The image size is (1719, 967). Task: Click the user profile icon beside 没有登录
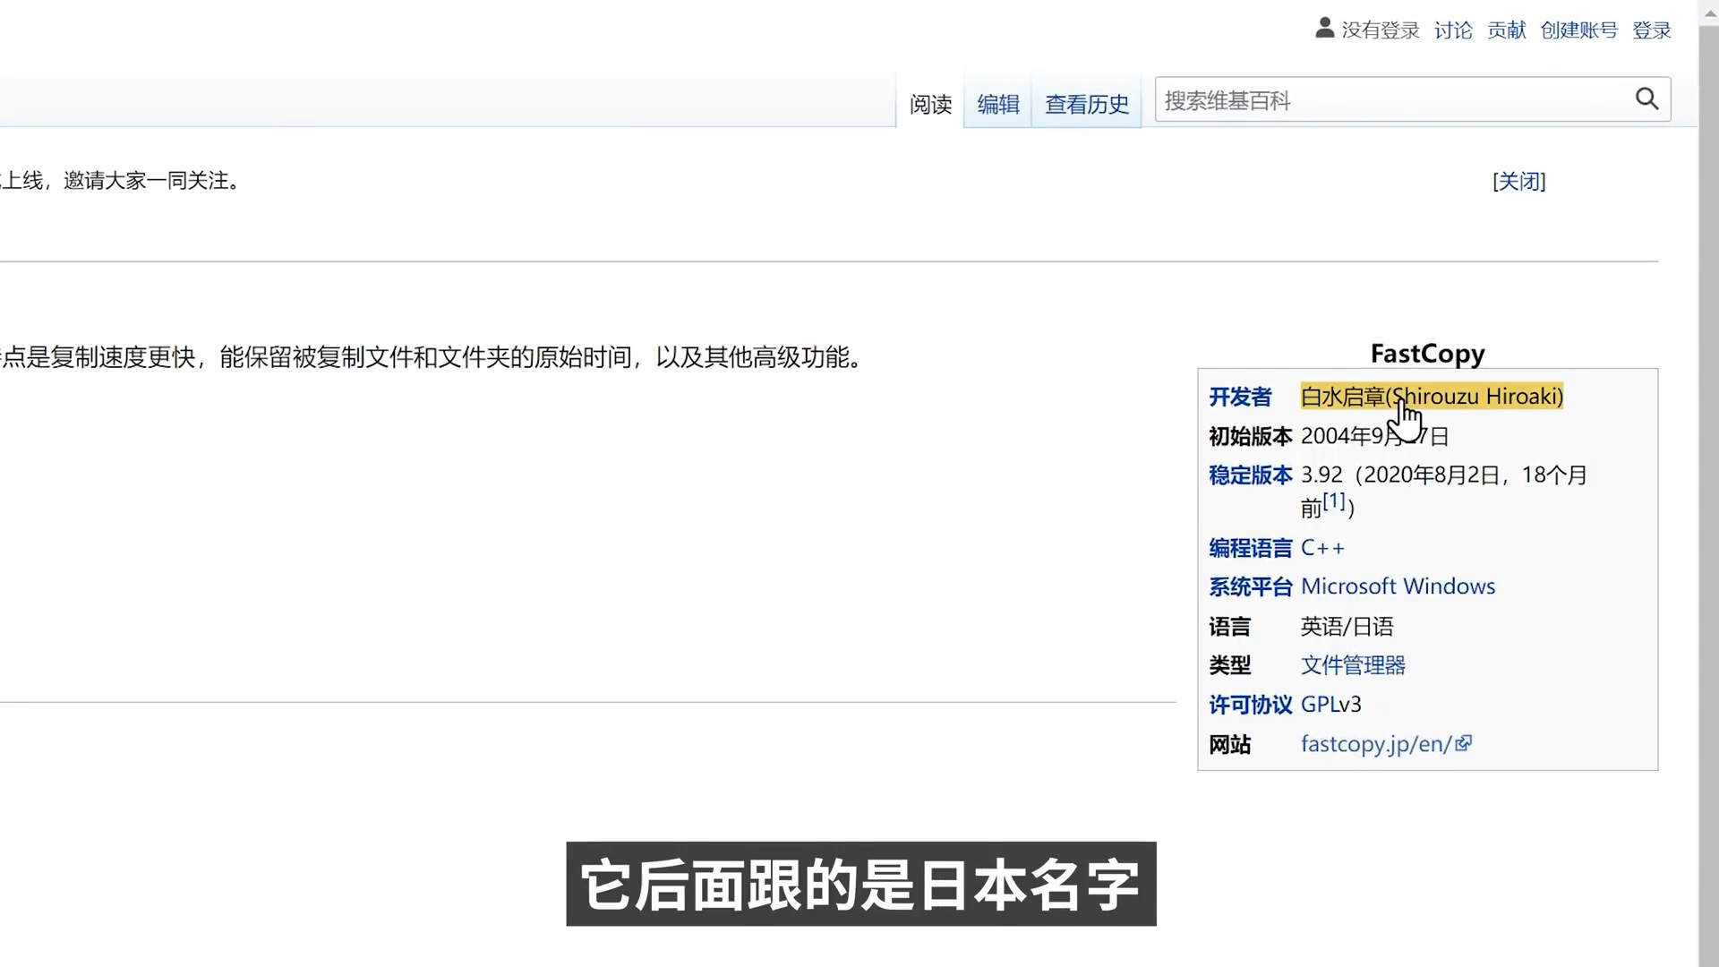[1324, 28]
